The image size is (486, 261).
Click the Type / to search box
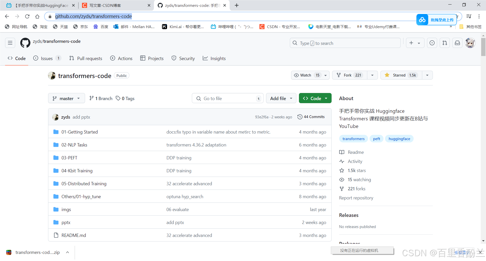click(345, 43)
